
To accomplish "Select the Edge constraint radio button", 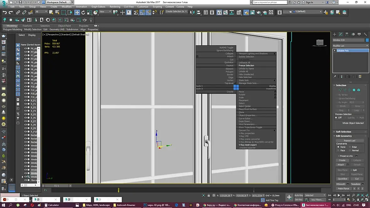I will click(x=349, y=147).
